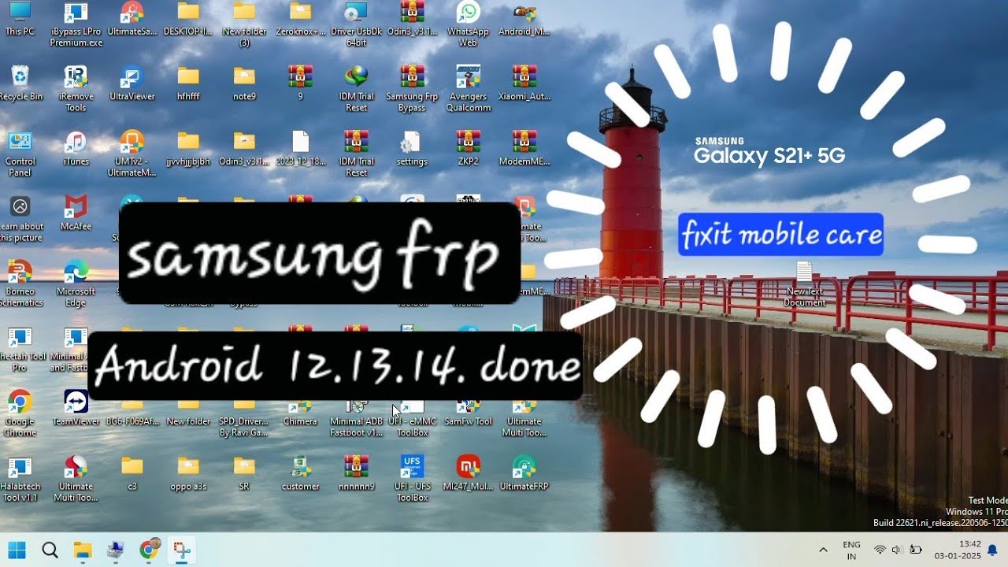
Task: Select the 2023_12_18... file icon
Action: click(x=300, y=149)
